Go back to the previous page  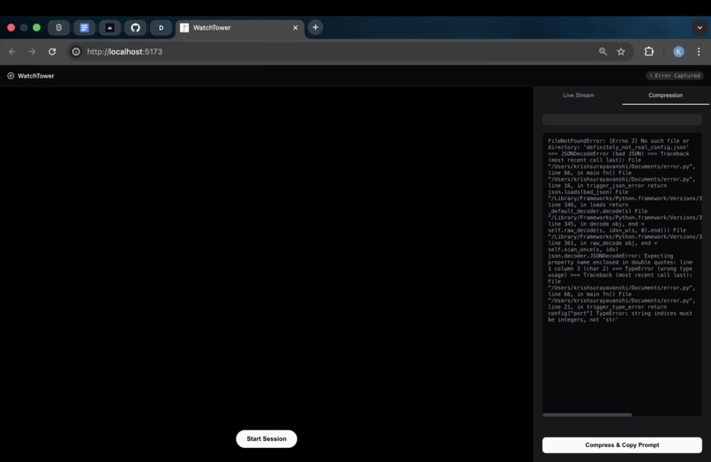12,52
